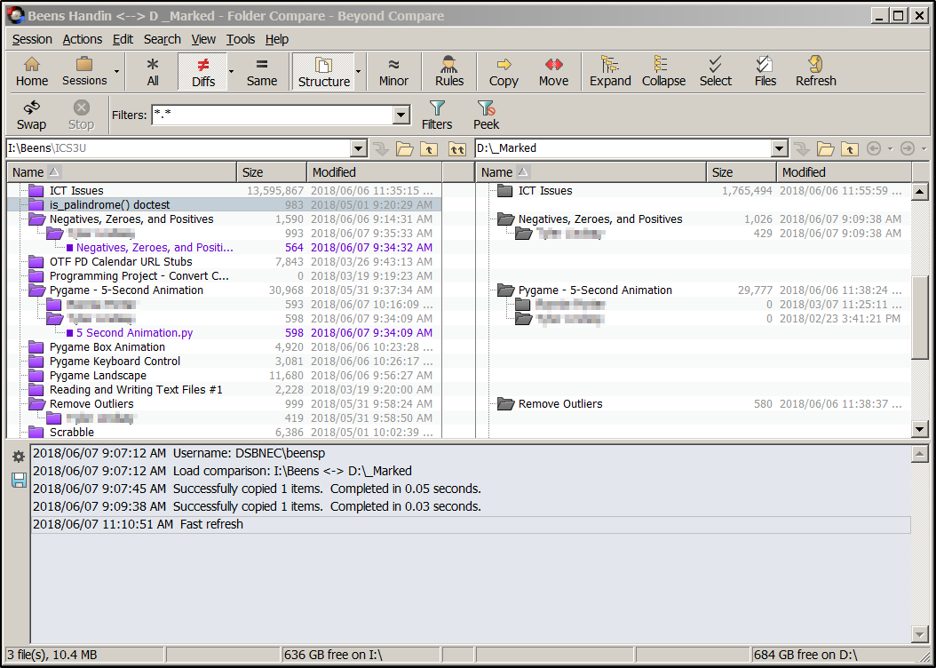Select the Fast refresh log entry
Screen dimensions: 936x668
pyautogui.click(x=471, y=525)
